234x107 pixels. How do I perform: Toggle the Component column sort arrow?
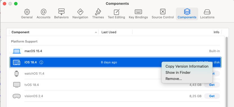[x=96, y=32]
